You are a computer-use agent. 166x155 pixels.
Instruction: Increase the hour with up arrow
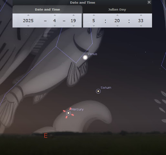94,15
